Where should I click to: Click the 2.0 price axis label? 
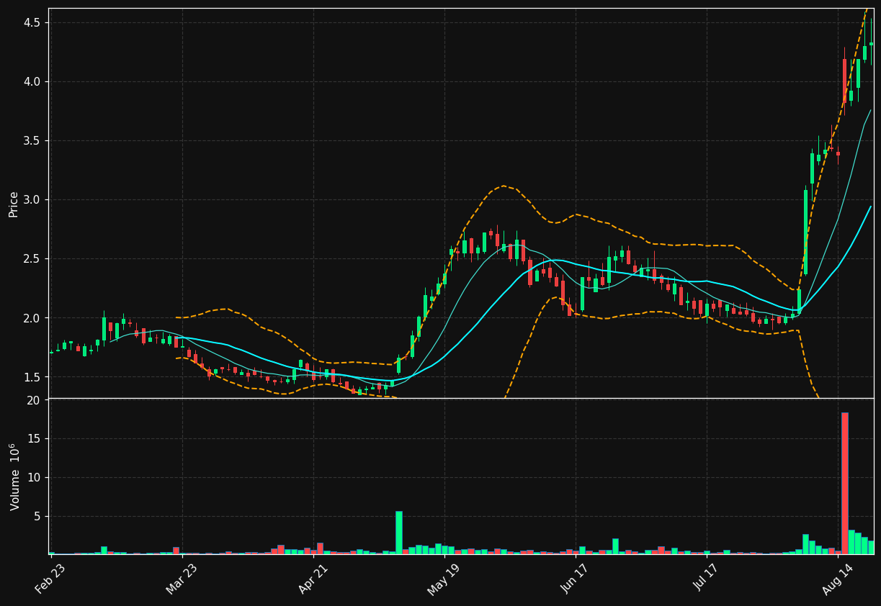(x=32, y=317)
